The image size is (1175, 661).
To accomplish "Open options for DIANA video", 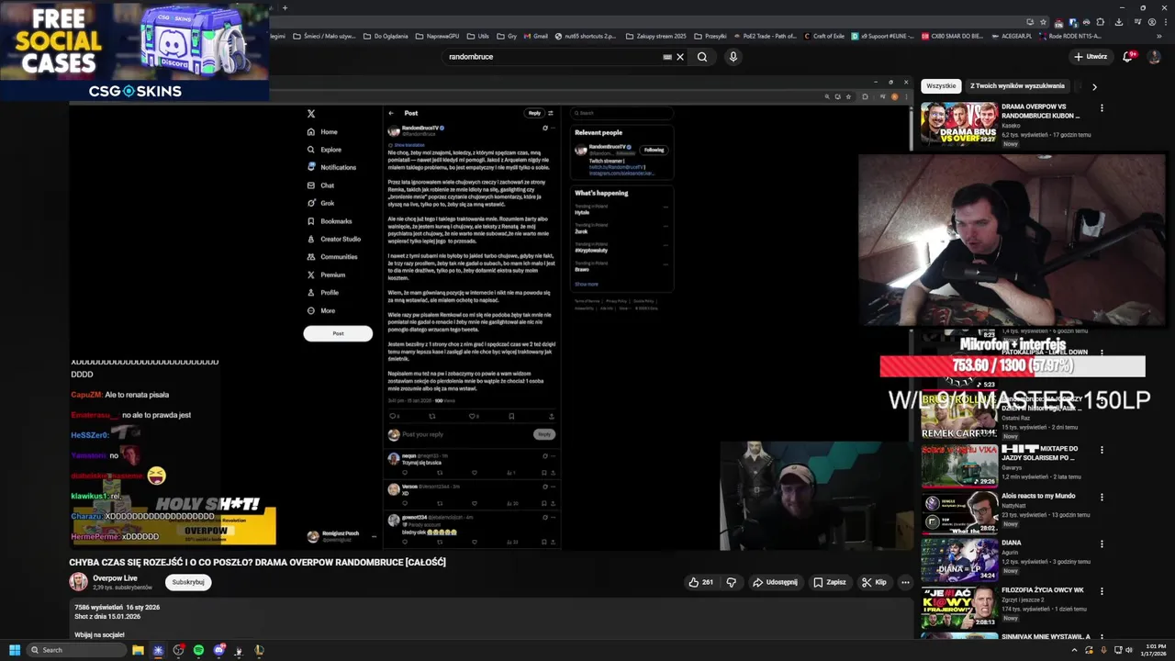I will pos(1102,543).
